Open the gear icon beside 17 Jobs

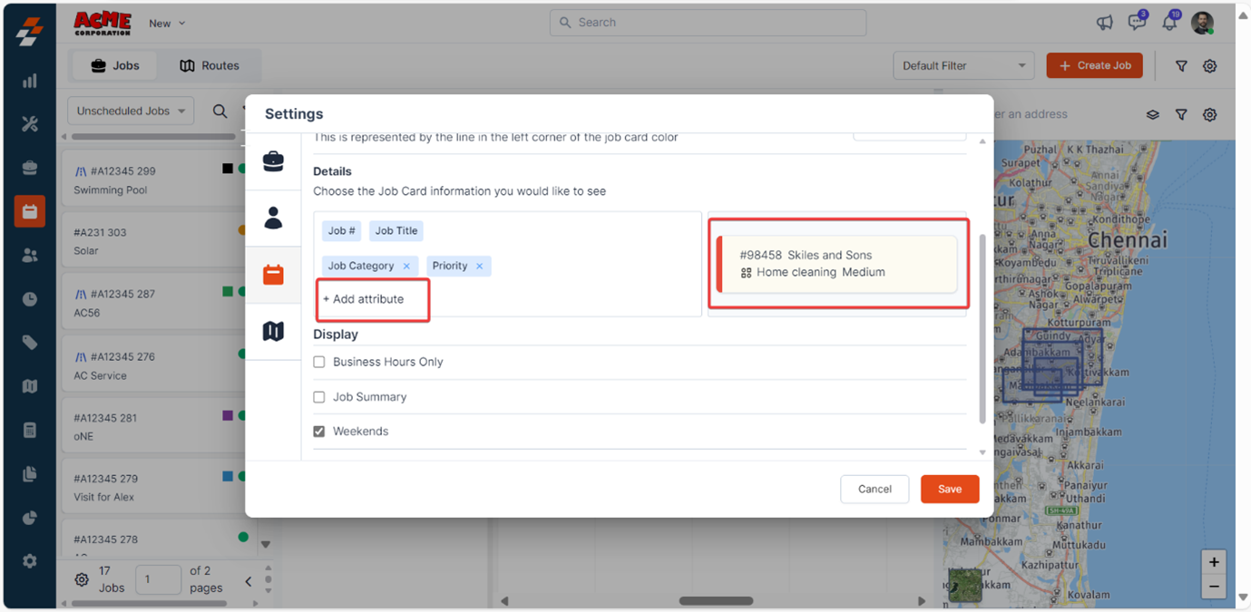[x=82, y=579]
